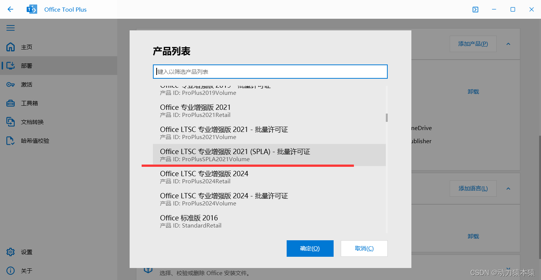Click the home icon beside 主页
Screen dimensions: 541x280
coord(11,47)
